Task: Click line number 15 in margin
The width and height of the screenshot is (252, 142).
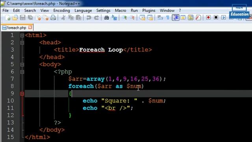Action: [11, 137]
